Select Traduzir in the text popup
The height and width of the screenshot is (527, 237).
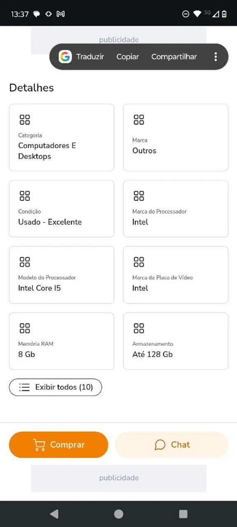click(90, 57)
